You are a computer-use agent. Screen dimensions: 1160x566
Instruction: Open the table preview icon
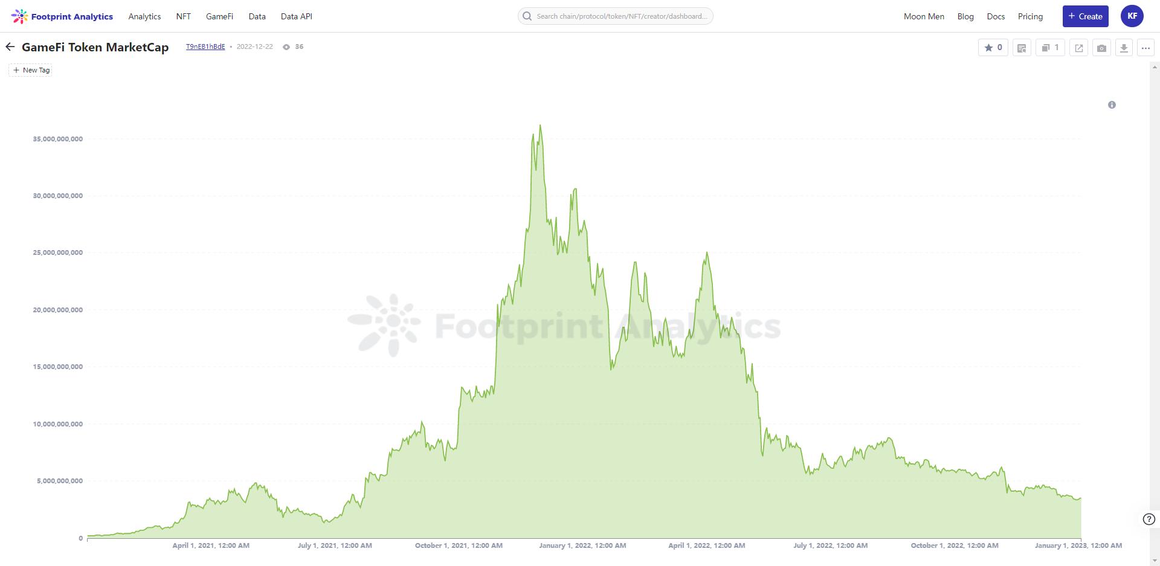1022,48
